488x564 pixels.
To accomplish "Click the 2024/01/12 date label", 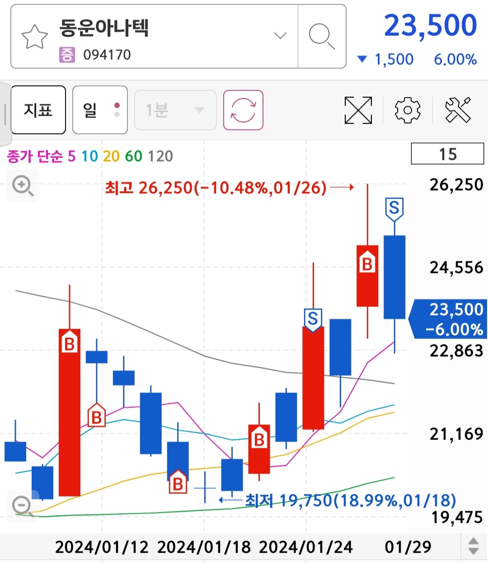I will [102, 547].
